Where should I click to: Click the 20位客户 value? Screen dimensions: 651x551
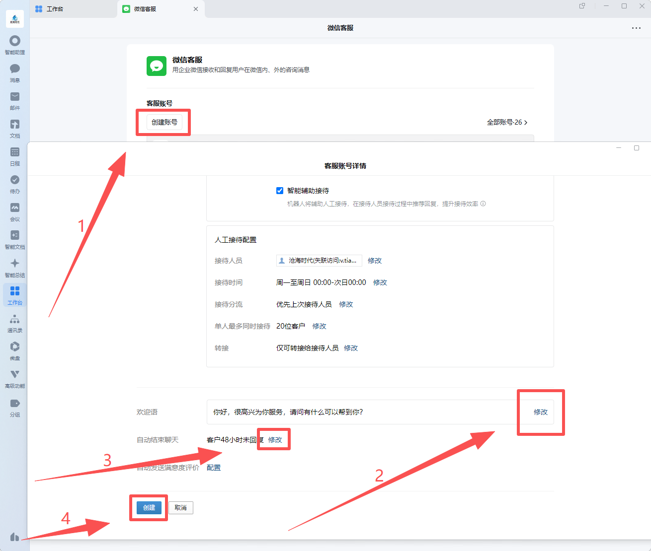291,326
